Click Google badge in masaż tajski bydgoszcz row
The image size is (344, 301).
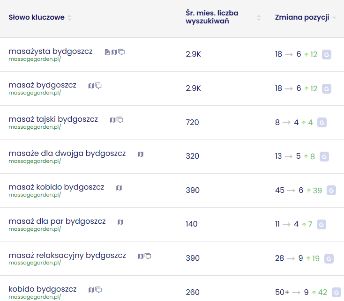click(x=322, y=123)
